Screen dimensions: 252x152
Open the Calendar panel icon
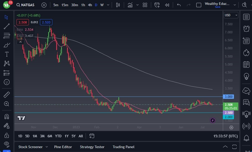point(246,65)
